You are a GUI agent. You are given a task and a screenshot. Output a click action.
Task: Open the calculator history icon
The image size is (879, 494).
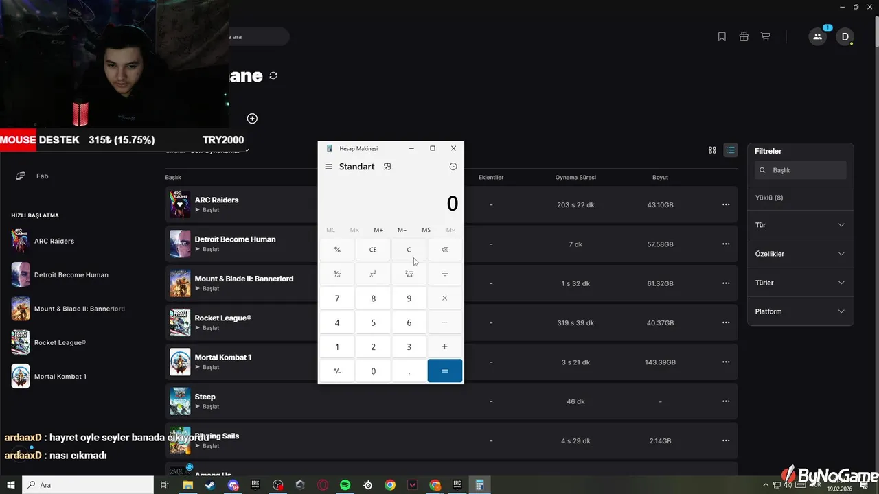[453, 167]
